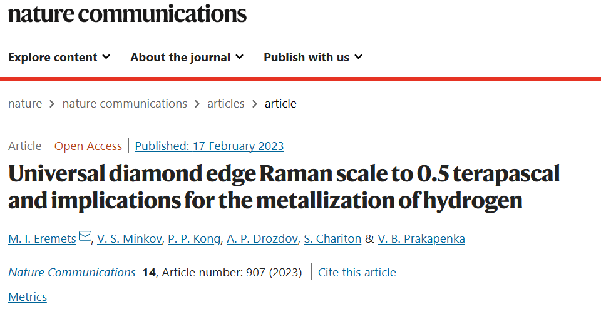Viewport: 601px width, 319px height.
Task: Open author V. S. Minkov details
Action: pyautogui.click(x=129, y=238)
